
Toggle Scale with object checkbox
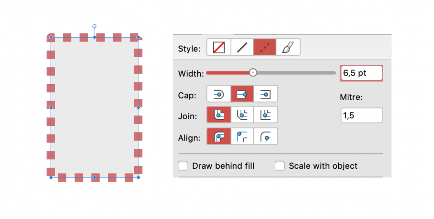click(x=280, y=166)
